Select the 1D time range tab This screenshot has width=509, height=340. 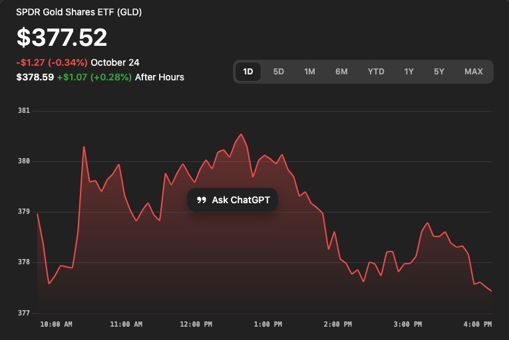(x=248, y=72)
